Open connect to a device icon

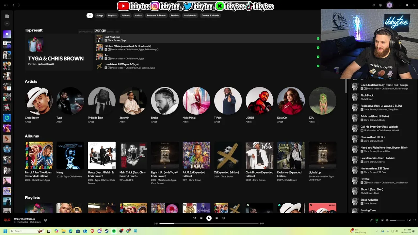tap(382, 220)
